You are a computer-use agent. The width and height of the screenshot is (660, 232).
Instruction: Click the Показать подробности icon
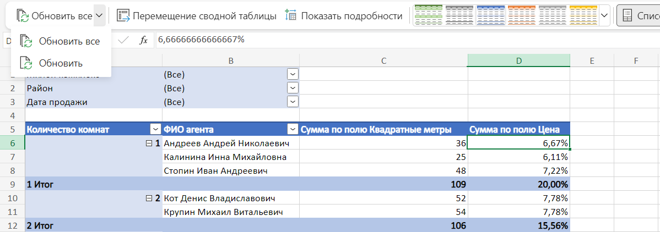291,16
